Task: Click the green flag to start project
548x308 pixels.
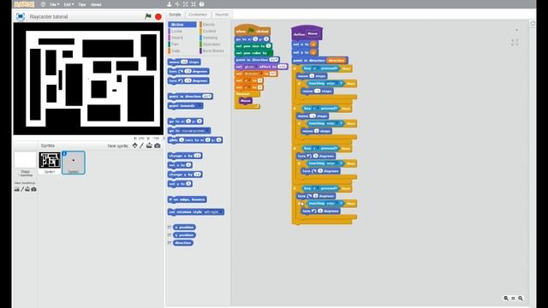Action: tap(148, 16)
